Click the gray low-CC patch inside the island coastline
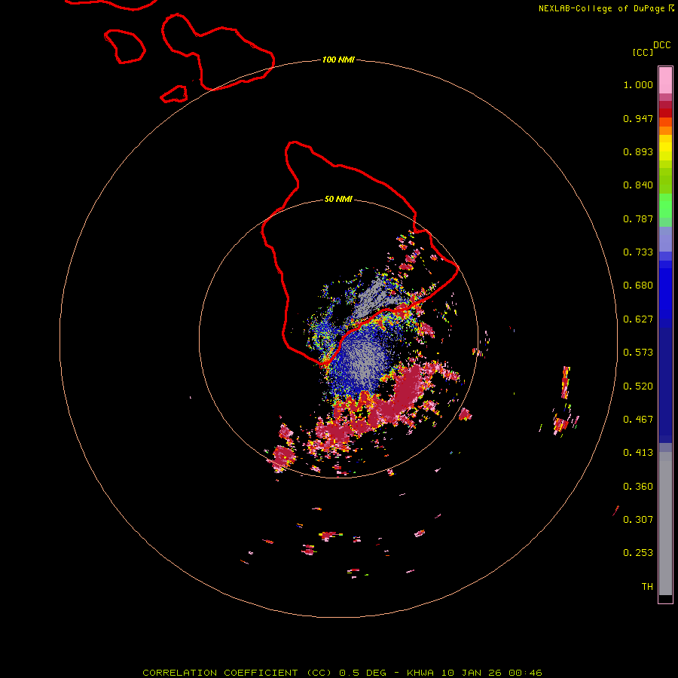Viewport: 678px width, 678px height. 373,298
